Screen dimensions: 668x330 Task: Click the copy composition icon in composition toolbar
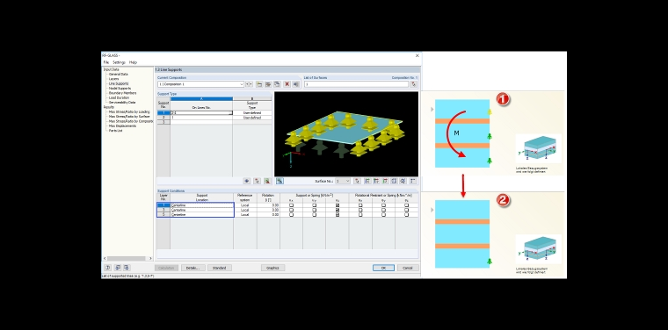click(x=277, y=84)
